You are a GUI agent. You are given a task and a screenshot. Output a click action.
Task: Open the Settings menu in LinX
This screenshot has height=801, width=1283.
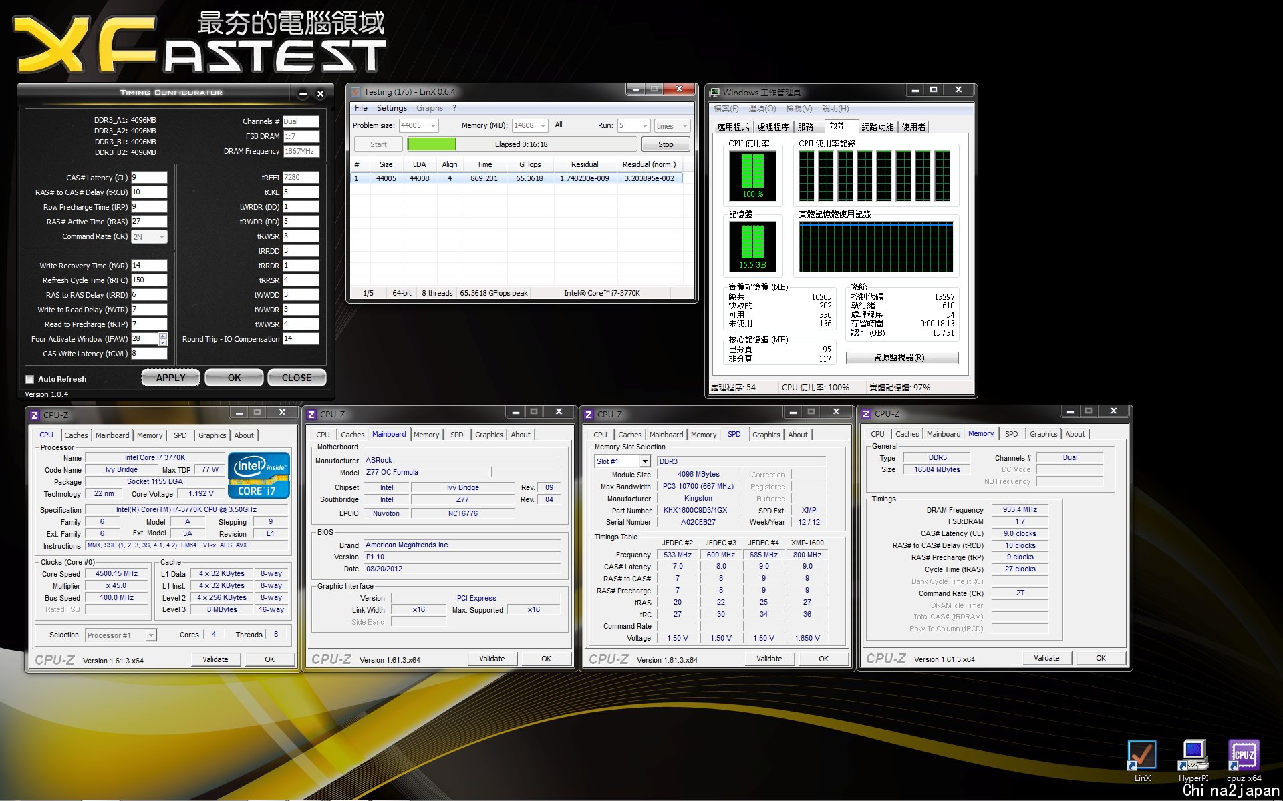pyautogui.click(x=392, y=108)
